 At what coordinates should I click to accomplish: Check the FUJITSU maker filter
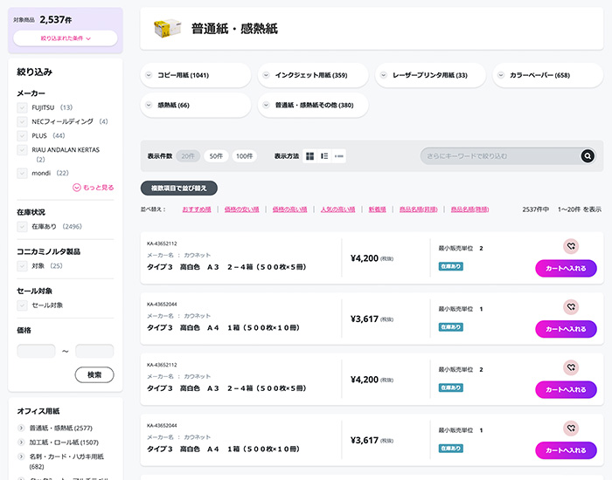coord(23,107)
